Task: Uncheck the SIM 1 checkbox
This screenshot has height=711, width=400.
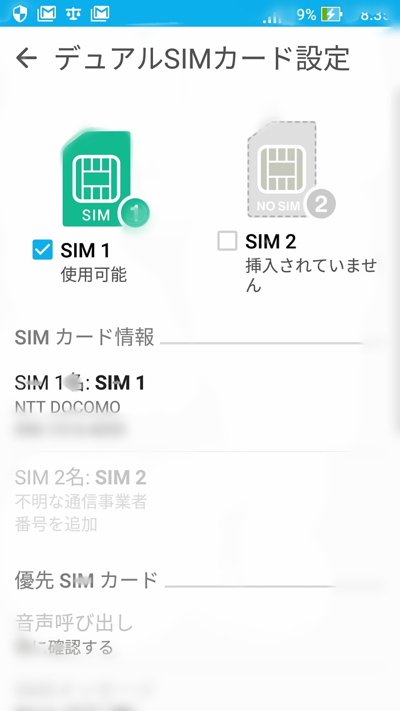Action: coord(43,250)
